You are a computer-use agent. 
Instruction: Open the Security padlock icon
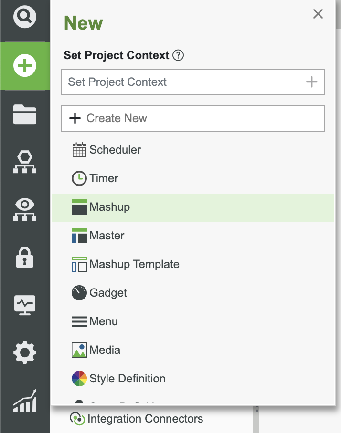25,257
